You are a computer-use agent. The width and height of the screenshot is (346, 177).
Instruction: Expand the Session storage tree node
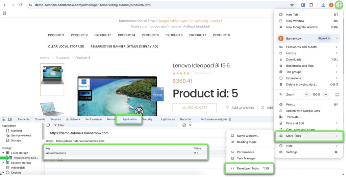pyautogui.click(x=3, y=163)
